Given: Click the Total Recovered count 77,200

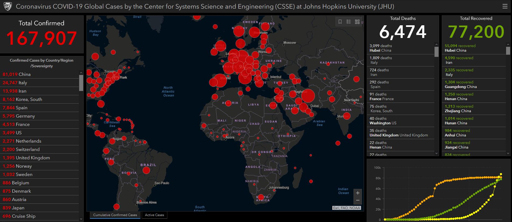Looking at the screenshot, I should [x=476, y=32].
